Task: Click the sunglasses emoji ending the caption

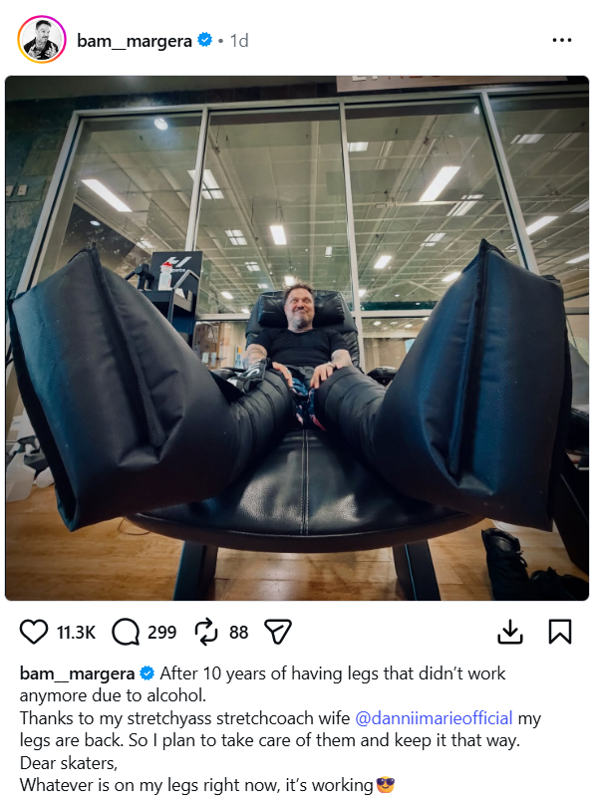Action: tap(386, 785)
